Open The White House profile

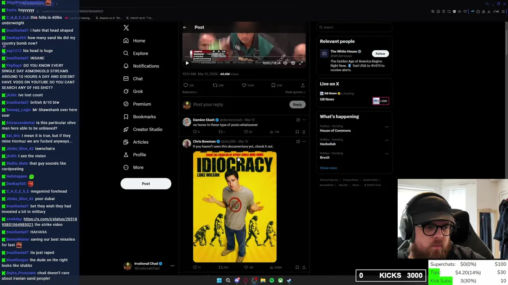[344, 51]
